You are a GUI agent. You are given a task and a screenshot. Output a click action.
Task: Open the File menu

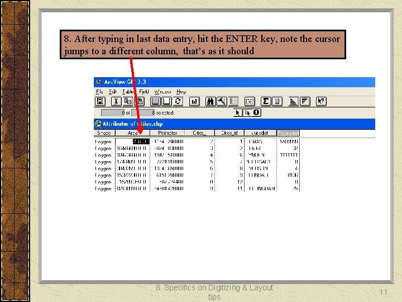[99, 92]
